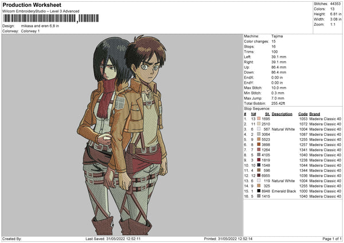The height and width of the screenshot is (243, 344).
Task: Click the design name 'mikasa and eren 6,8 in'
Action: tap(40, 26)
